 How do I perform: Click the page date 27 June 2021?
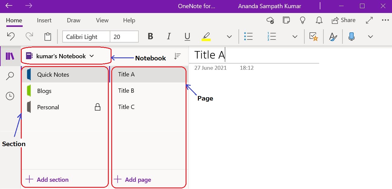[x=210, y=68]
